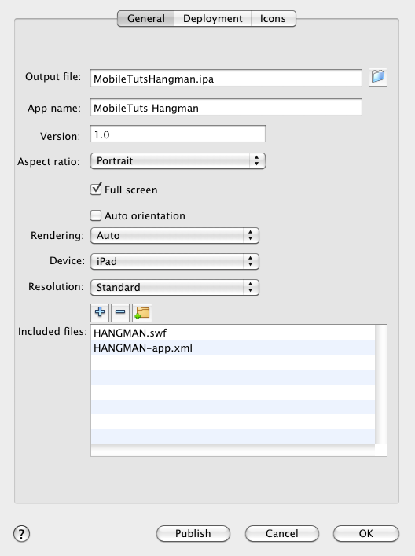This screenshot has width=415, height=556.
Task: Switch to the Deployment tab
Action: click(213, 18)
